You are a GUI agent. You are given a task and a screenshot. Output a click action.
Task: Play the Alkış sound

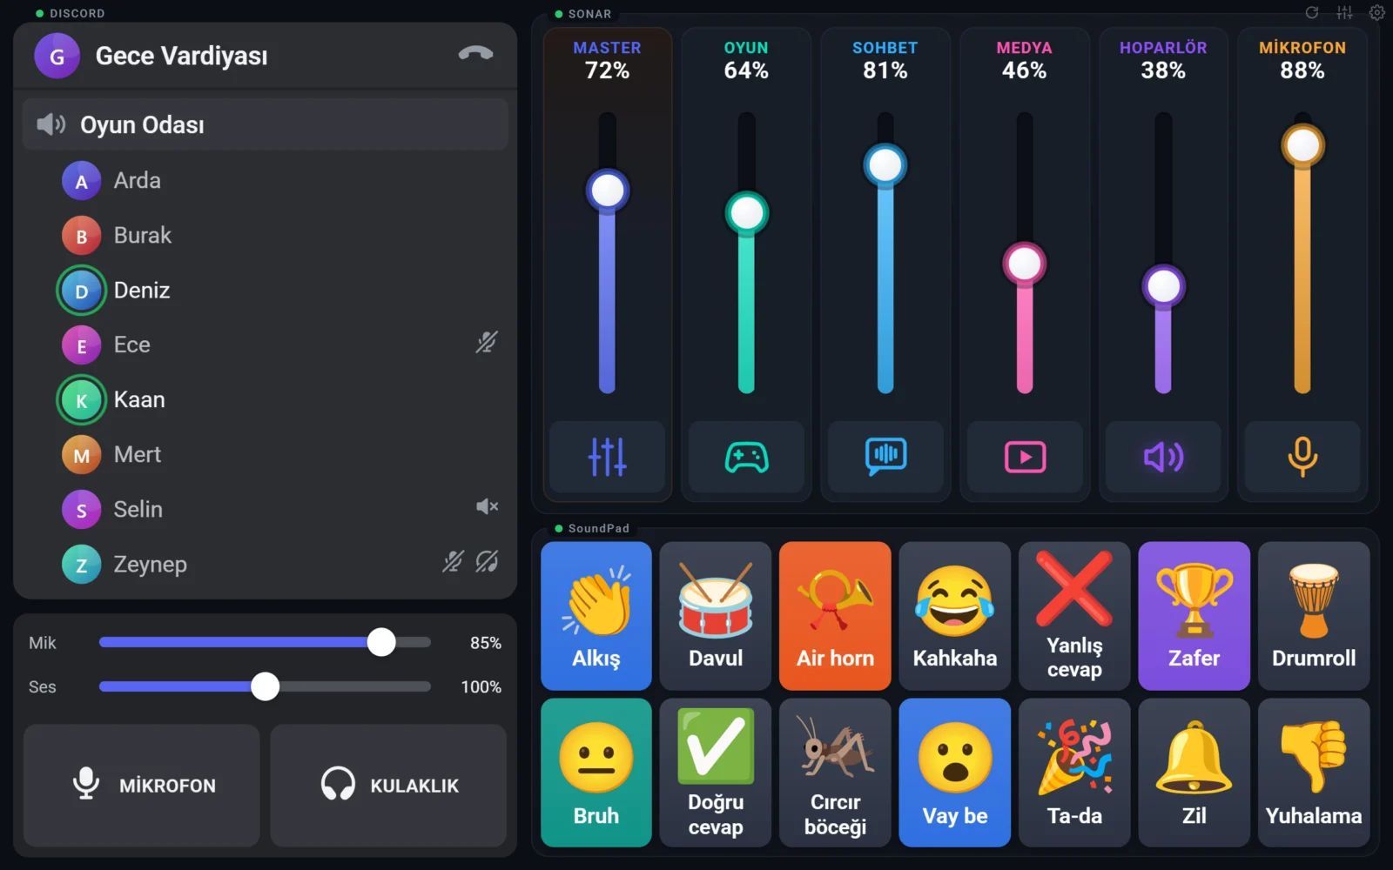(x=596, y=616)
